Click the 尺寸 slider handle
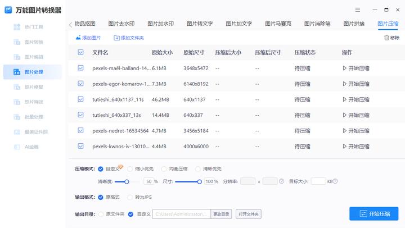This screenshot has height=228, width=405. click(x=199, y=182)
